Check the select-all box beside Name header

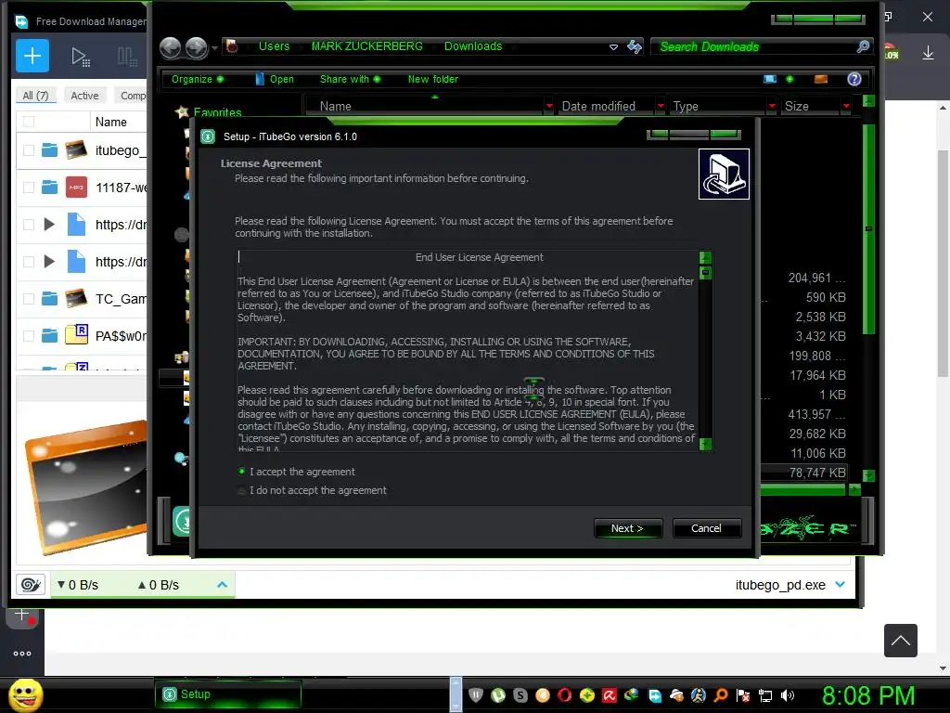pos(29,122)
